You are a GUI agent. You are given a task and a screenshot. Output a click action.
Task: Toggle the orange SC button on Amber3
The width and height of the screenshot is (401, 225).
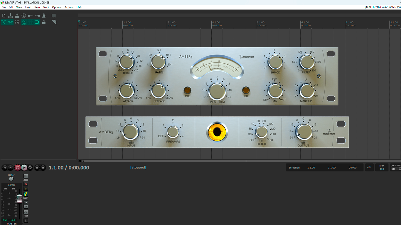click(246, 90)
